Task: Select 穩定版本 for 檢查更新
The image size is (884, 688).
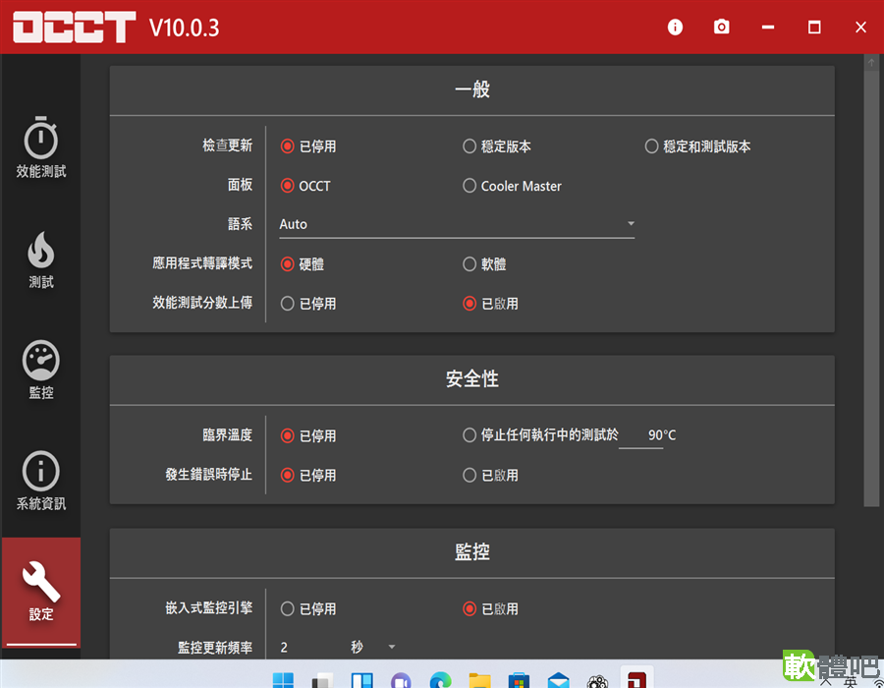Action: (496, 146)
